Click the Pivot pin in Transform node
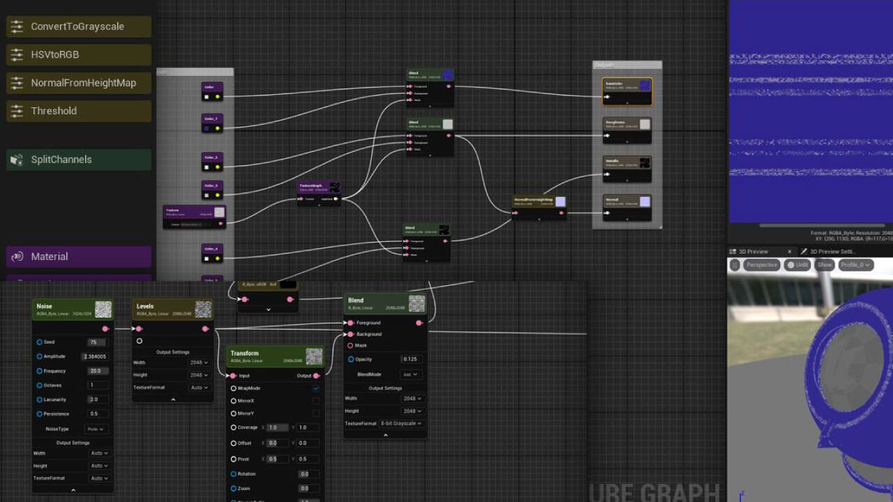The height and width of the screenshot is (502, 893). (233, 459)
